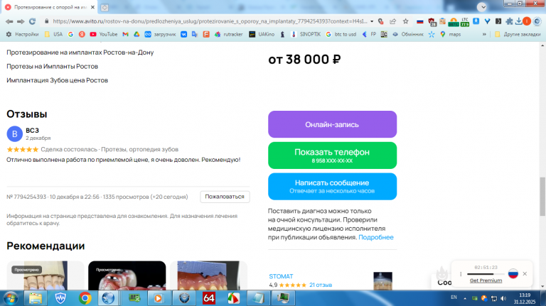Click Протезы на Импланты Ростов text
The image size is (546, 306).
point(52,67)
